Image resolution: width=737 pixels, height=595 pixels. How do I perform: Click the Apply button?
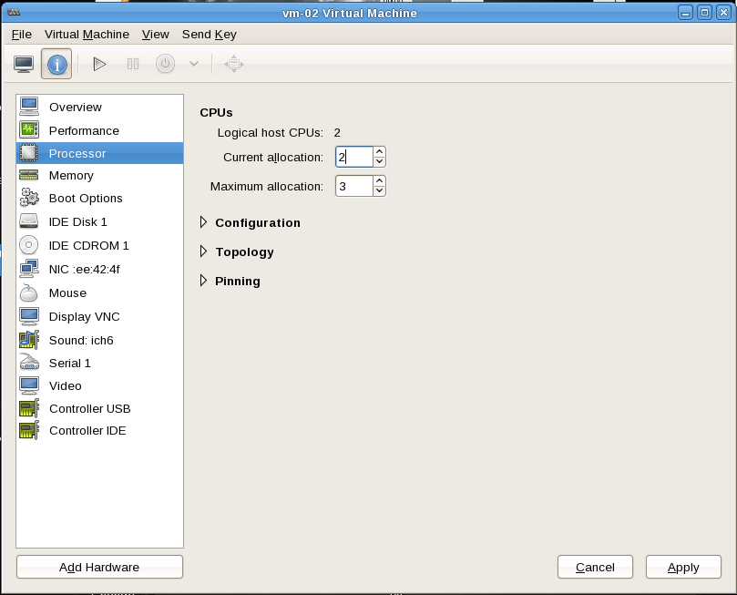pos(683,567)
